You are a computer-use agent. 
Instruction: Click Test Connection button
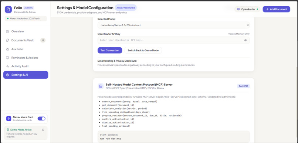click(110, 50)
